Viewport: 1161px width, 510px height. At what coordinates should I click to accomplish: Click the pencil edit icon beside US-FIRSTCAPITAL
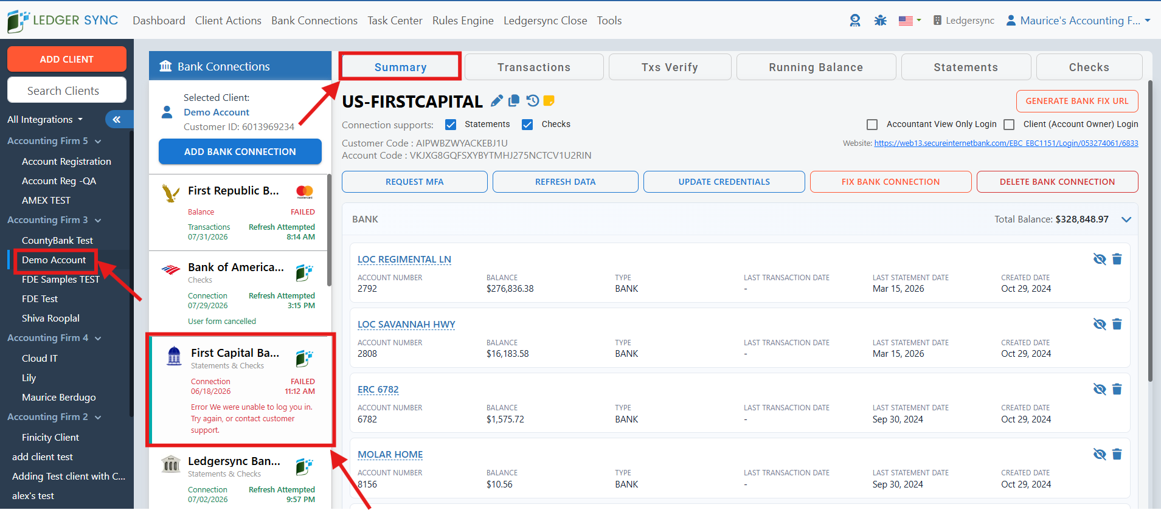497,100
